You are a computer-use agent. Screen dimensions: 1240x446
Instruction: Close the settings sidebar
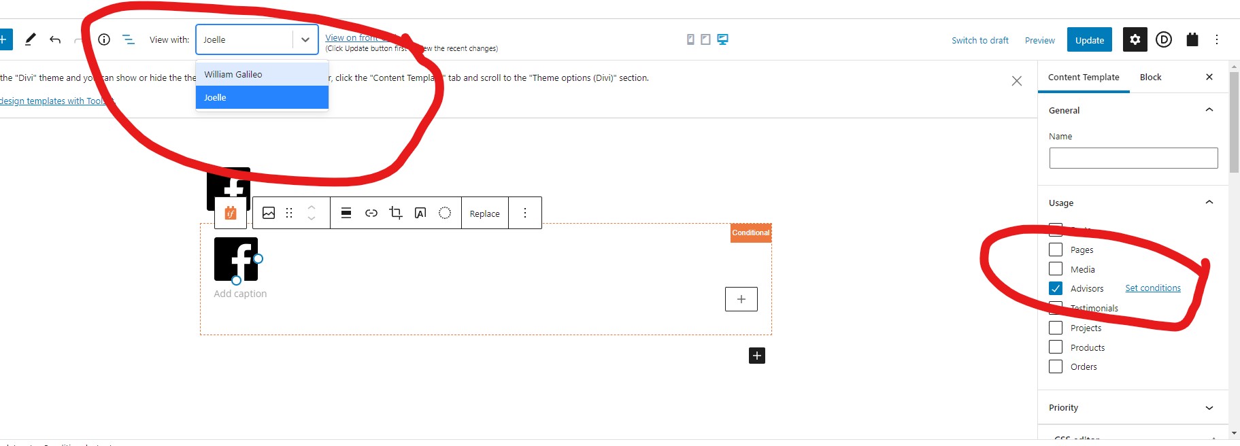[1209, 77]
